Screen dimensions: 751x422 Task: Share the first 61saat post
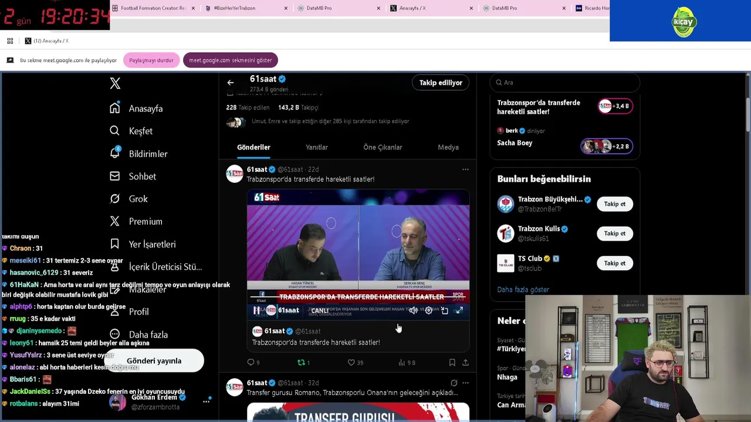465,363
